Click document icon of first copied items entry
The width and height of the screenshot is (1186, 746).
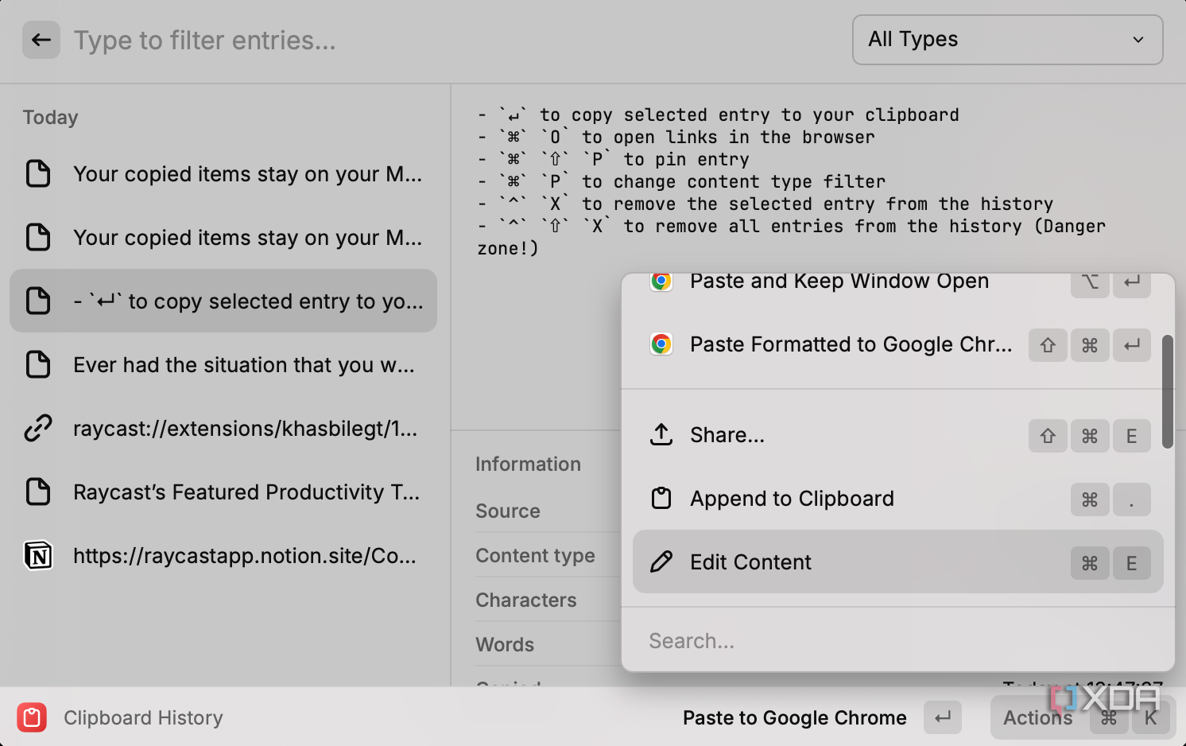pyautogui.click(x=38, y=173)
